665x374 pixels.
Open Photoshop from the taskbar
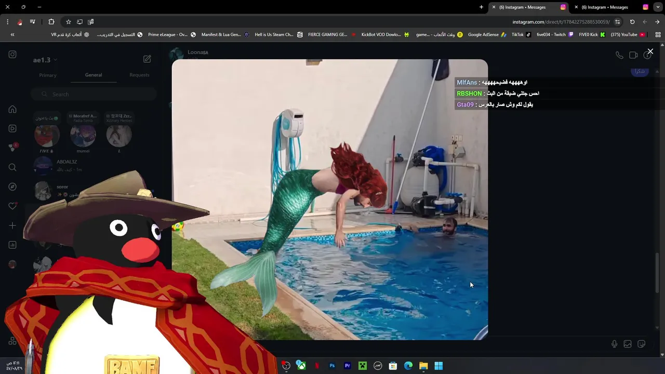332,366
